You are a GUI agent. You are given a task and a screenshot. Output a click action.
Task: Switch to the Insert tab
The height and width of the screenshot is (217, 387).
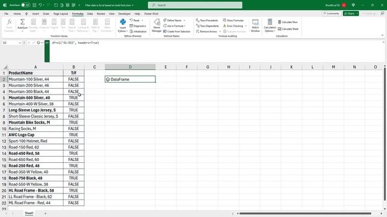point(36,14)
